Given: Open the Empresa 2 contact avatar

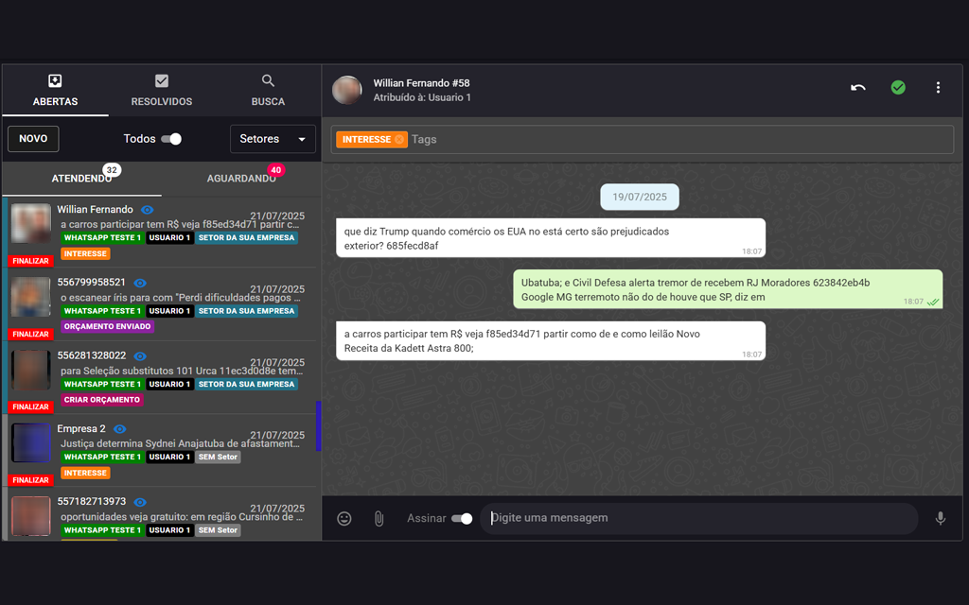Looking at the screenshot, I should click(x=31, y=442).
